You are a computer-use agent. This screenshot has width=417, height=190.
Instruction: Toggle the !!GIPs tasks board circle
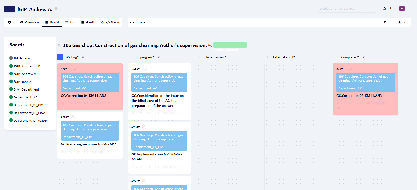(11, 58)
